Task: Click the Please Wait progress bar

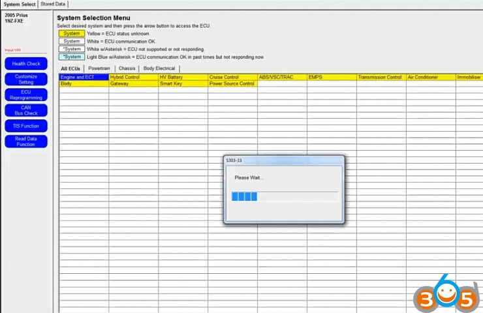Action: click(285, 196)
